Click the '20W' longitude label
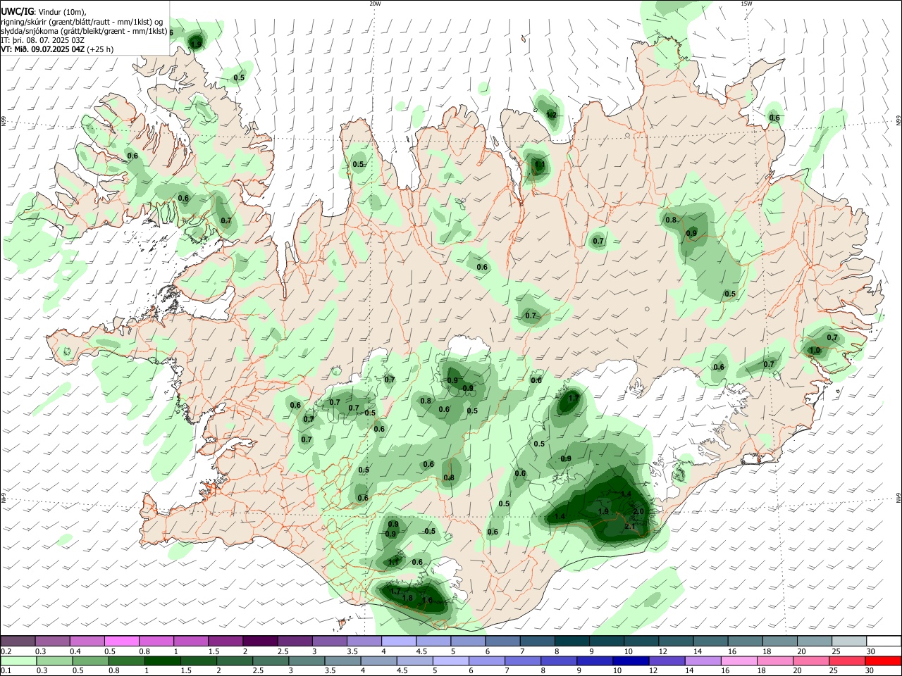Image resolution: width=902 pixels, height=676 pixels. (375, 4)
